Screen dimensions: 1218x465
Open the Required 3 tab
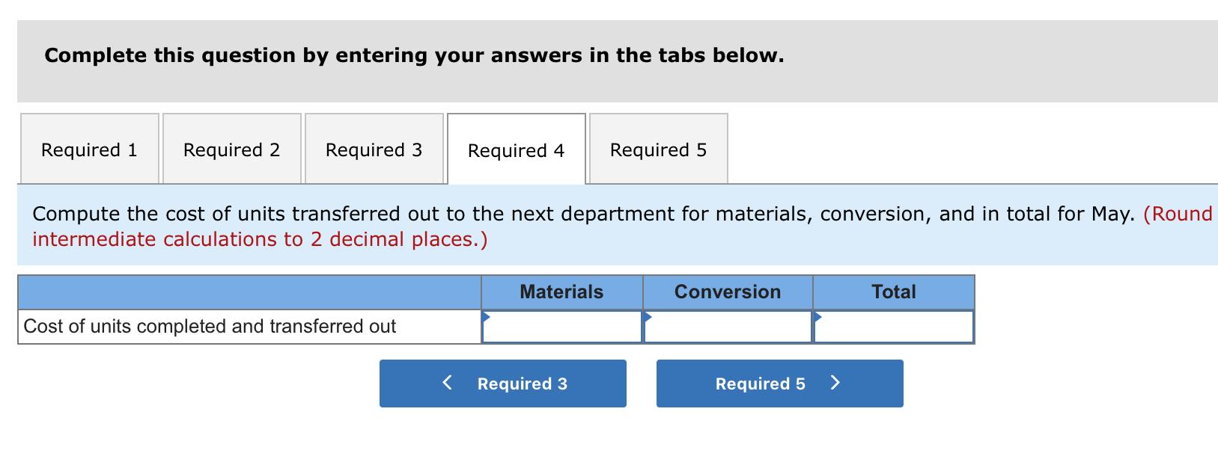pyautogui.click(x=374, y=150)
